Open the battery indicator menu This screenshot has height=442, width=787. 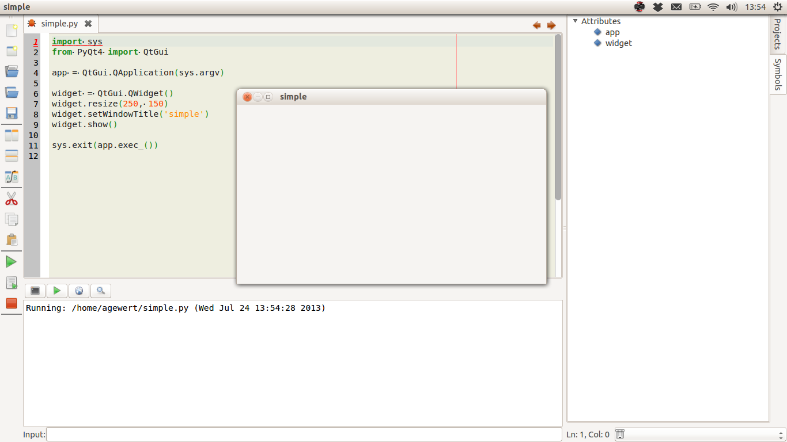pos(695,7)
